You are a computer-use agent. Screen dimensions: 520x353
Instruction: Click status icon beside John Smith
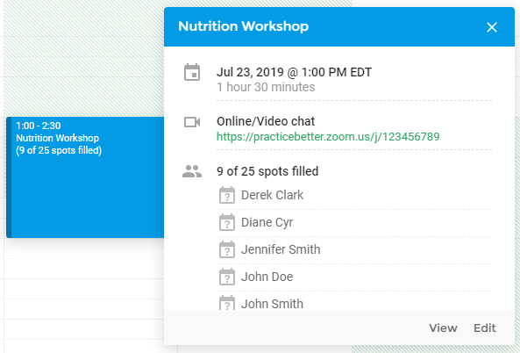click(227, 303)
